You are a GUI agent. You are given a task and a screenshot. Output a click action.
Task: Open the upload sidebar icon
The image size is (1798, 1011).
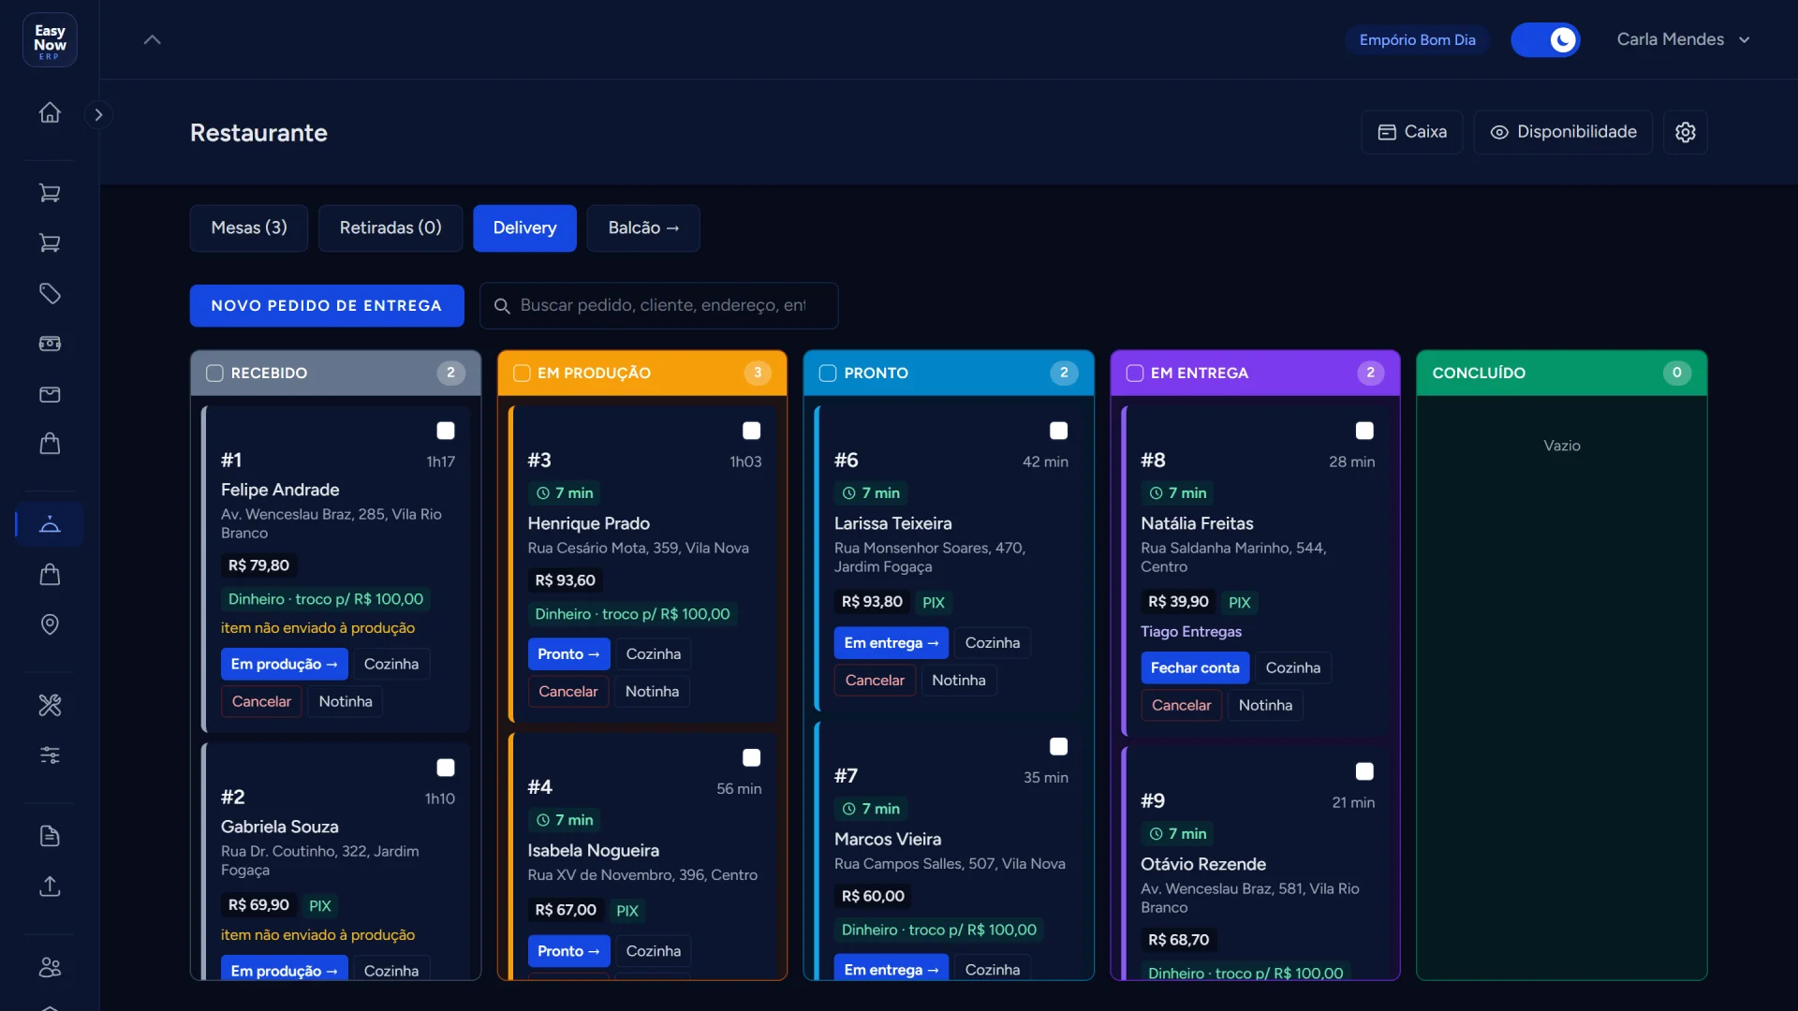point(50,886)
